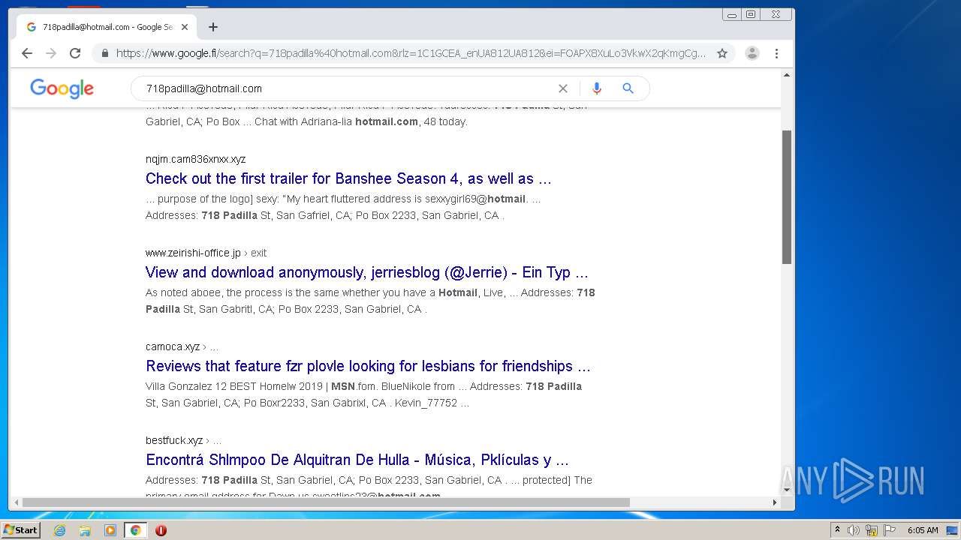Open the red Opera taskbar icon
961x540 pixels.
pos(161,530)
